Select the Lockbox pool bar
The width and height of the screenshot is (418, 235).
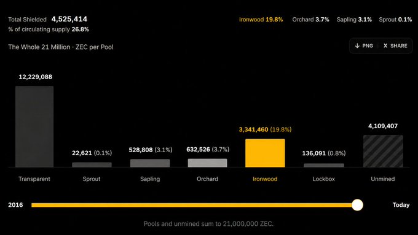point(323,165)
